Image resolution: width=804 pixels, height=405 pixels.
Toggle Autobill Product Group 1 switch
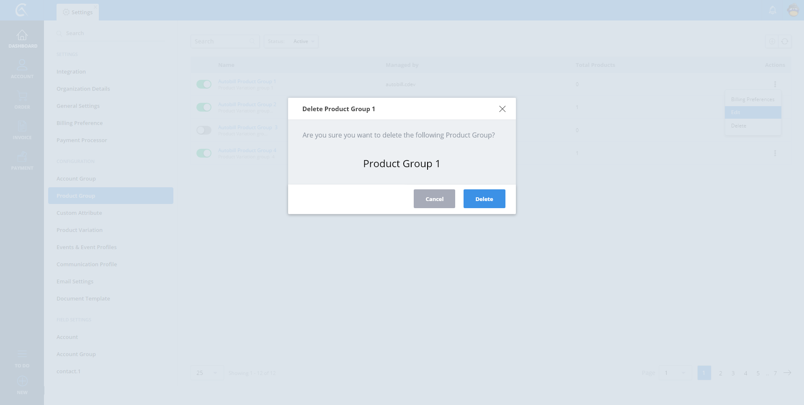click(204, 84)
